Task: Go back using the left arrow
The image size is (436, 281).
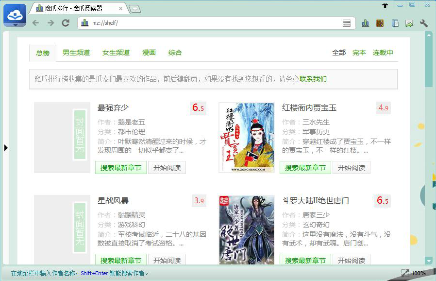Action: 35,23
